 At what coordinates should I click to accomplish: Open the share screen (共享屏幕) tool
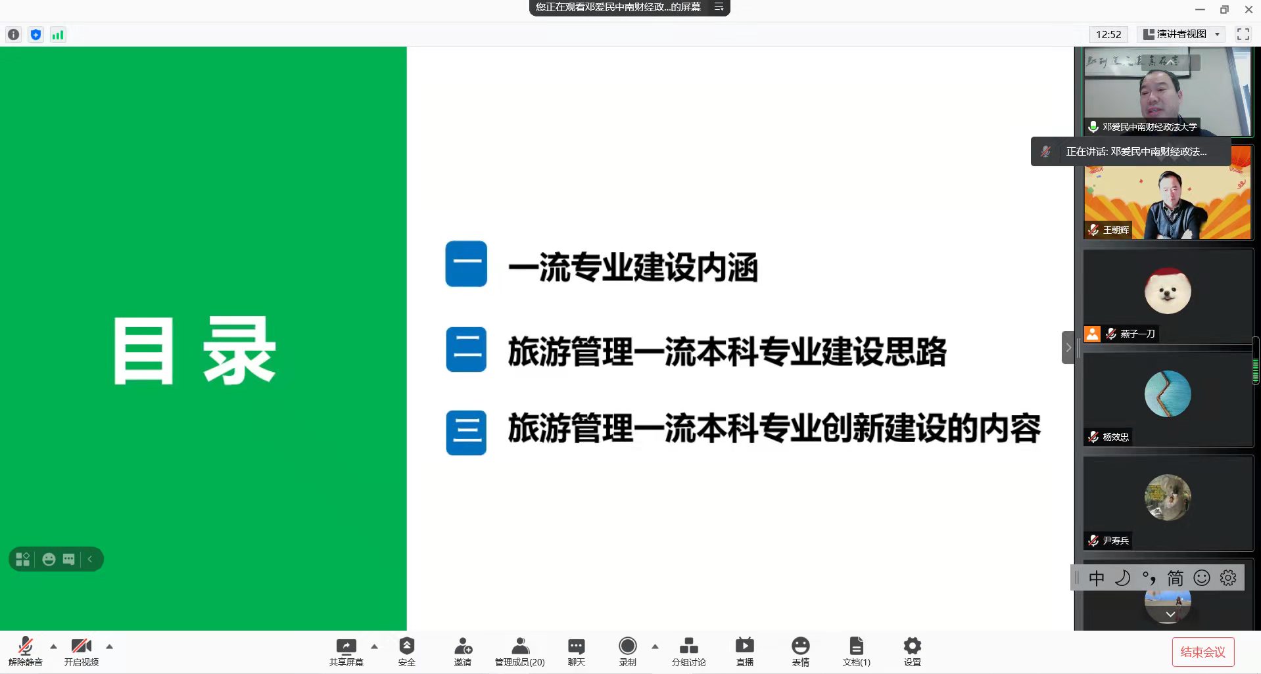coord(346,651)
